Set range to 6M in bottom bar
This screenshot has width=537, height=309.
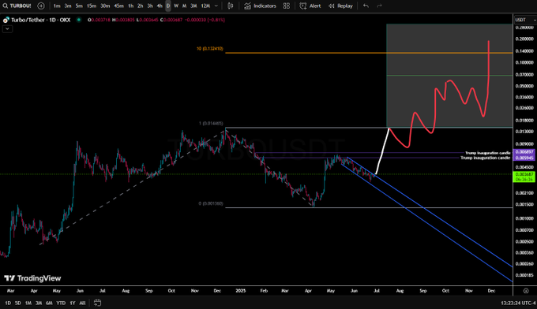pyautogui.click(x=49, y=303)
